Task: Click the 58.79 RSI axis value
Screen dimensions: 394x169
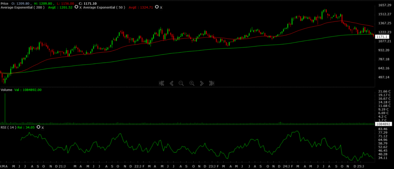Action: [x=383, y=143]
